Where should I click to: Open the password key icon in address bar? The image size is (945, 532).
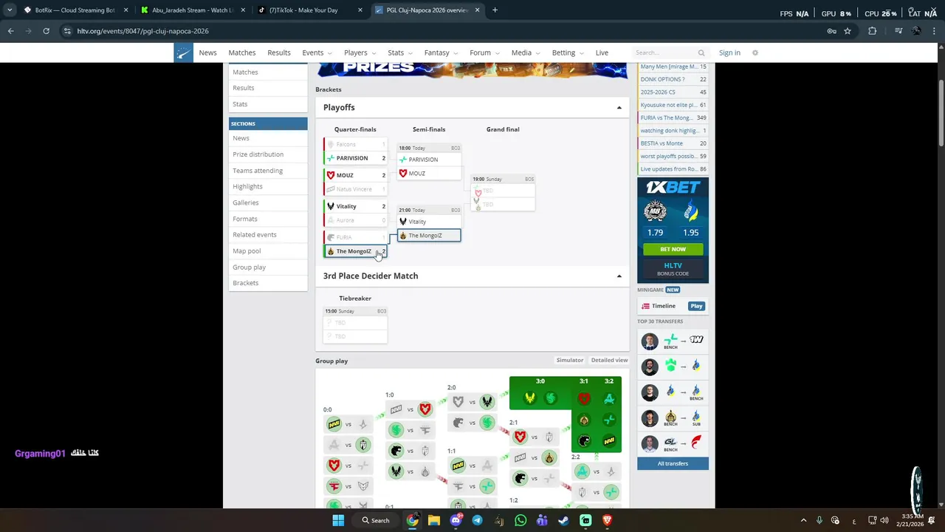pos(831,31)
